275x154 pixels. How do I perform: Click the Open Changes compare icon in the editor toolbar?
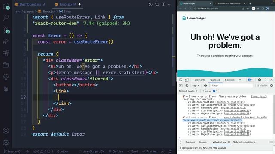click(x=157, y=4)
